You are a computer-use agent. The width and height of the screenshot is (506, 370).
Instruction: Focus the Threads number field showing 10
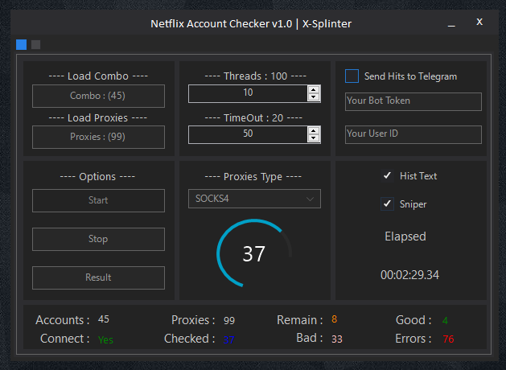click(x=248, y=93)
